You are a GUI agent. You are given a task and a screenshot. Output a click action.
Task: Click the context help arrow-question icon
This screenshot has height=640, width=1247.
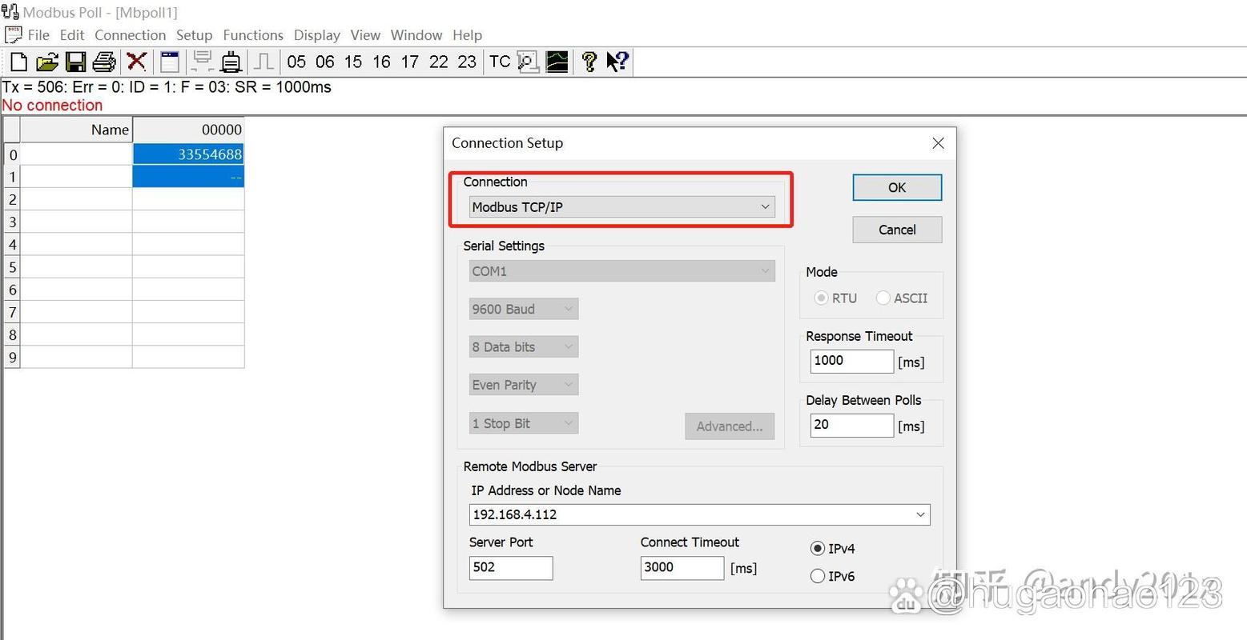click(617, 62)
